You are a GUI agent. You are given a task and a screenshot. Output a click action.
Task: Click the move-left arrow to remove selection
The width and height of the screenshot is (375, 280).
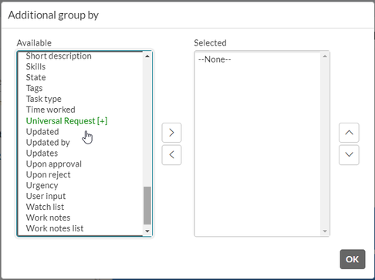click(x=171, y=155)
